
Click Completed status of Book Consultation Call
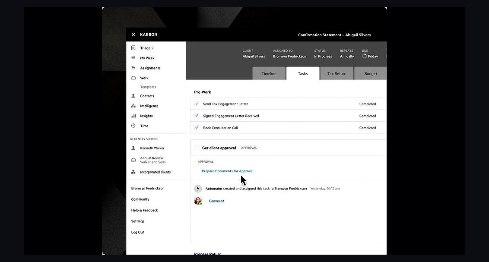click(x=367, y=128)
